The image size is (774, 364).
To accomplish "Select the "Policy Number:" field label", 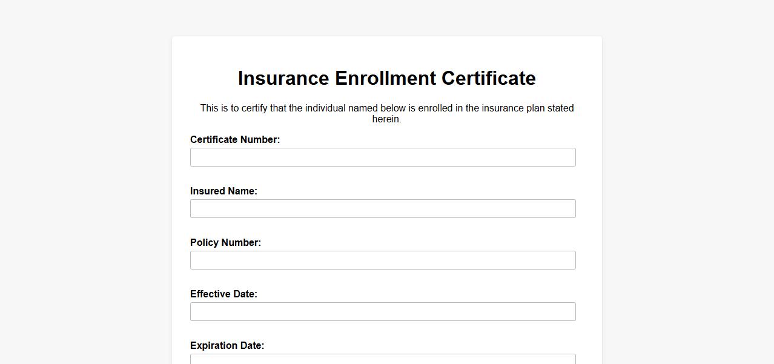I will [x=225, y=243].
